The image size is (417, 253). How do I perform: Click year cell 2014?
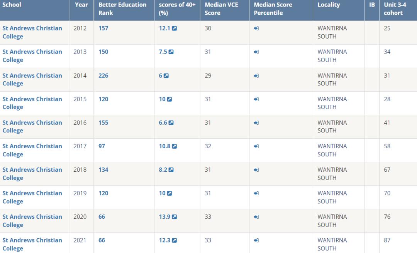tap(80, 75)
